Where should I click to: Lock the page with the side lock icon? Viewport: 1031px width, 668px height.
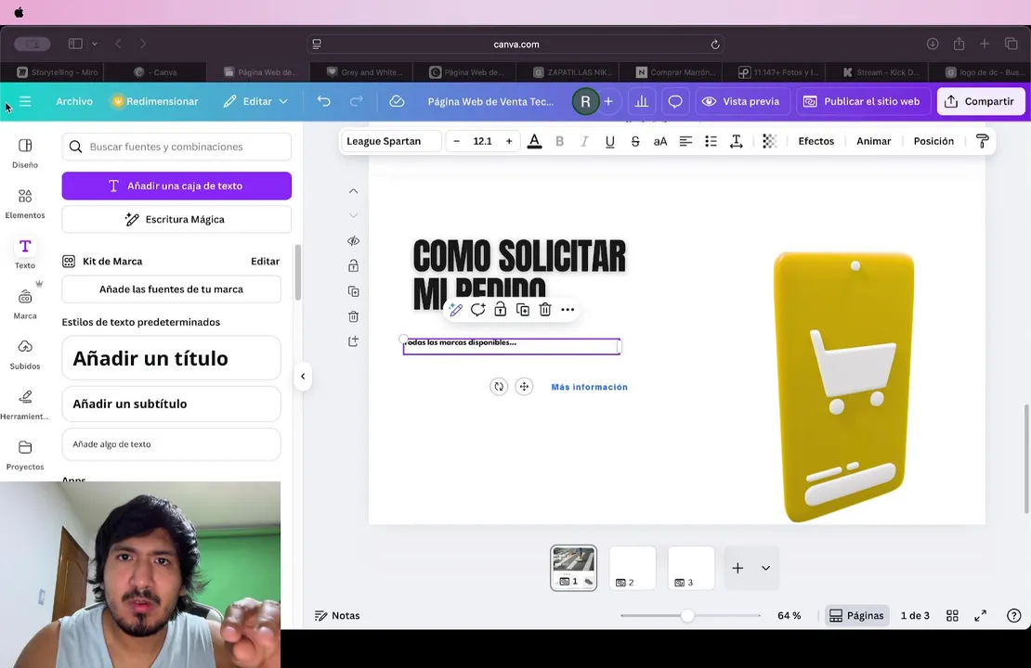tap(353, 266)
